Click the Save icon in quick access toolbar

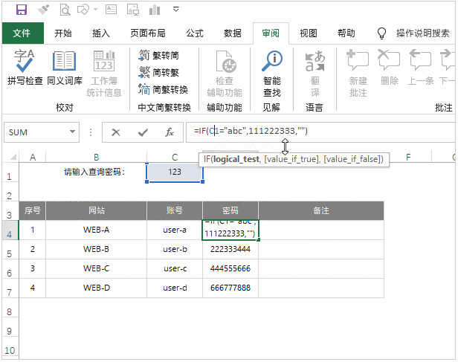point(21,10)
